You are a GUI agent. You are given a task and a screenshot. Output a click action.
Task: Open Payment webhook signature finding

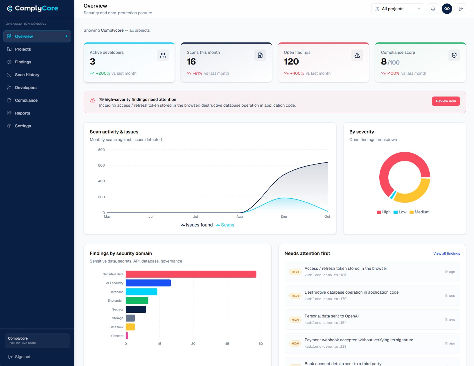point(372,343)
